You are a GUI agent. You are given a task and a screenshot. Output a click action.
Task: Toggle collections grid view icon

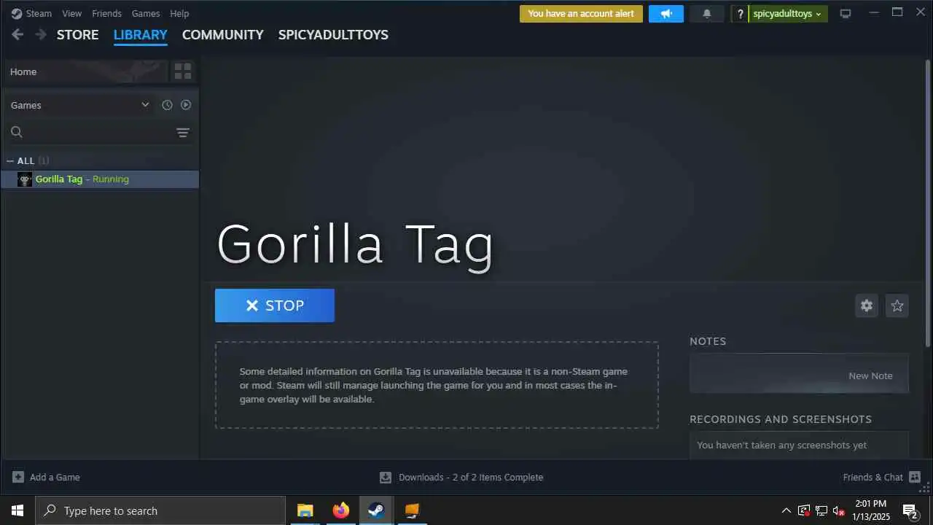[183, 71]
